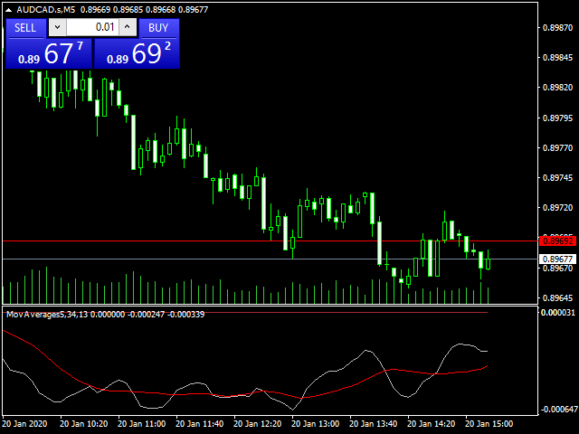
Task: Decrease lot volume with down arrow
Action: pyautogui.click(x=57, y=27)
